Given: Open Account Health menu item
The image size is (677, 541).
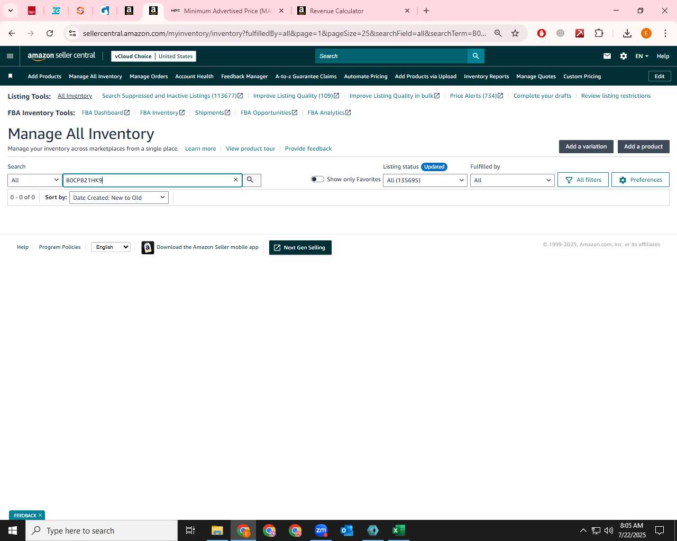Looking at the screenshot, I should coord(194,76).
